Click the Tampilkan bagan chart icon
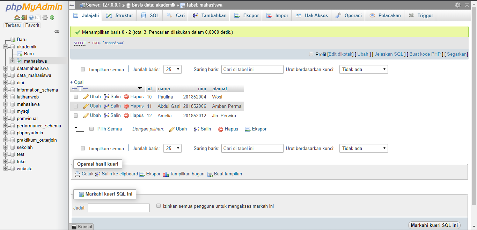Viewport: 477px width, 230px height. click(x=166, y=174)
